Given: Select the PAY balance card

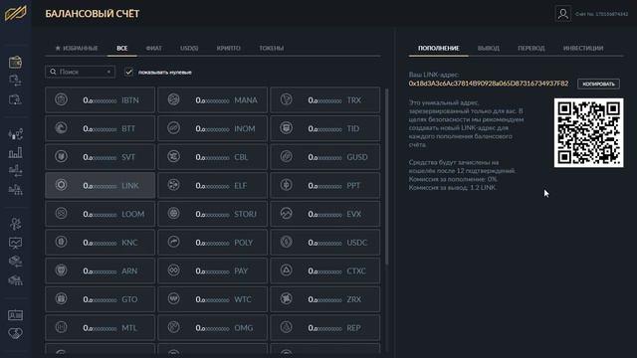Looking at the screenshot, I should pyautogui.click(x=212, y=270).
